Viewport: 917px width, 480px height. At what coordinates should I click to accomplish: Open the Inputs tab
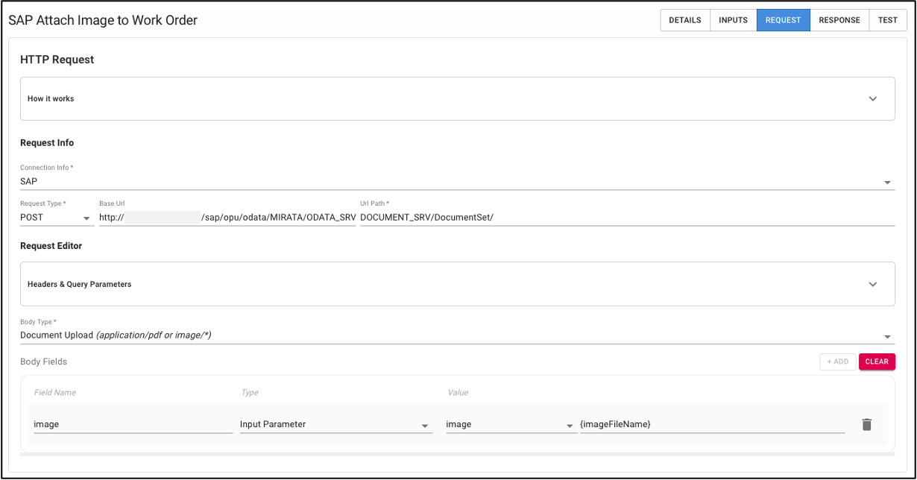733,20
